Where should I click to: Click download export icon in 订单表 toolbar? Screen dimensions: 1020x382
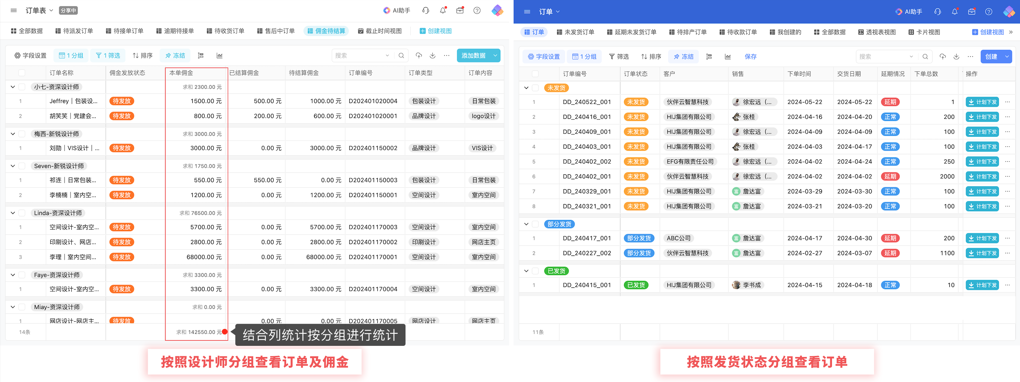pyautogui.click(x=432, y=56)
